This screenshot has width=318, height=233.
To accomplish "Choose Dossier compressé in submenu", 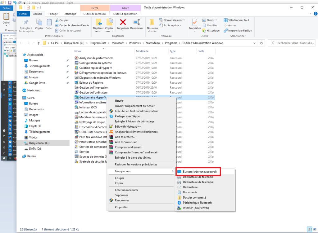I will click(x=194, y=198).
